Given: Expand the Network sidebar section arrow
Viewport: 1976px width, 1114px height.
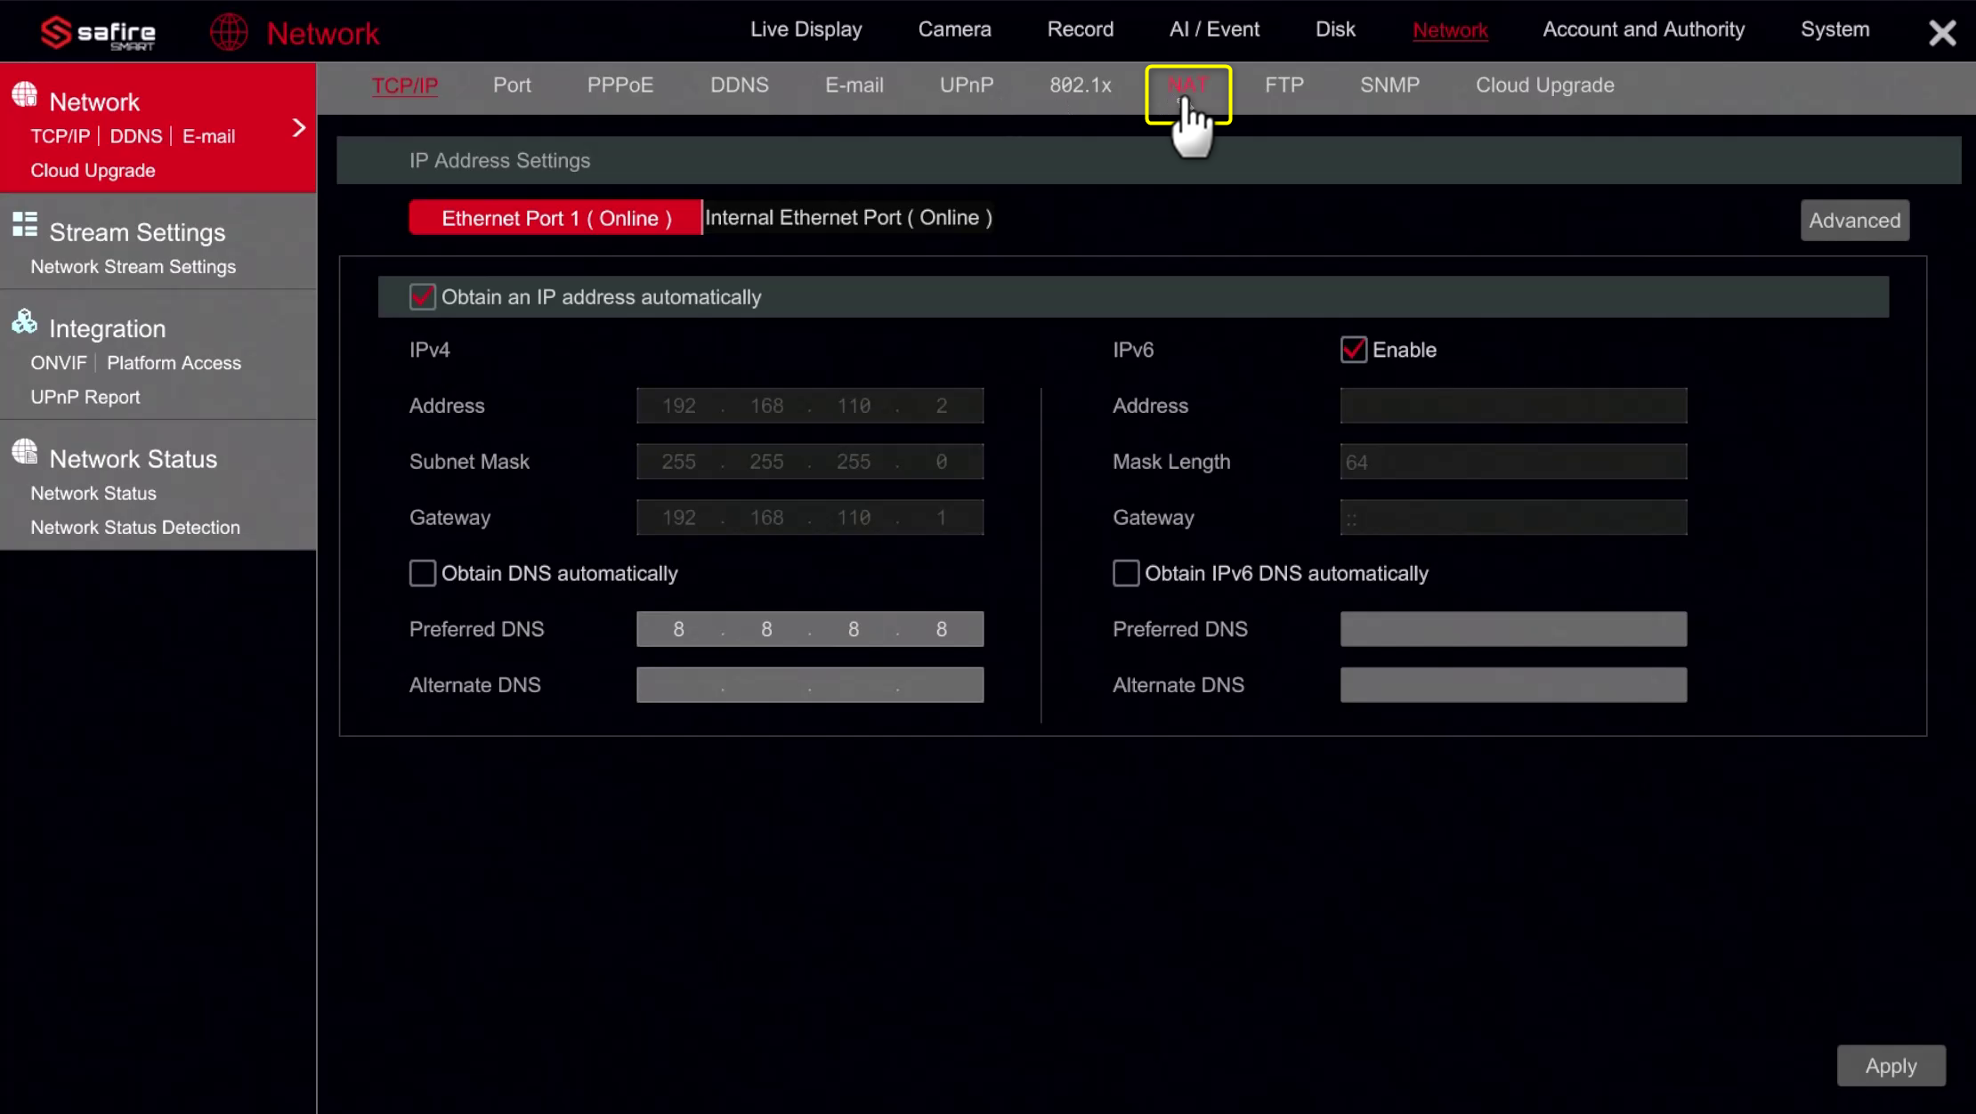Looking at the screenshot, I should (x=299, y=128).
